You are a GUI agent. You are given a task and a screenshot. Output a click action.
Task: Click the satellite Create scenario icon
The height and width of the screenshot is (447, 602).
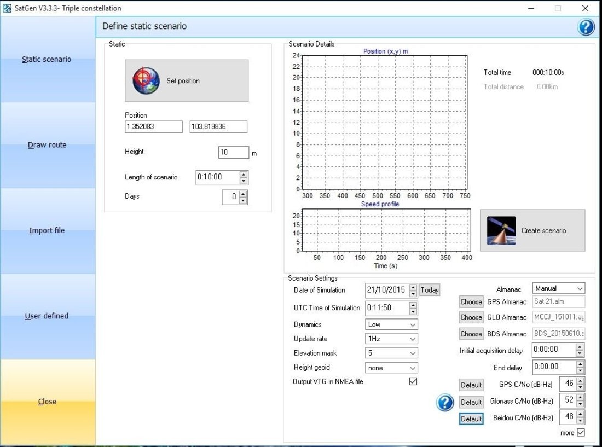pos(501,230)
